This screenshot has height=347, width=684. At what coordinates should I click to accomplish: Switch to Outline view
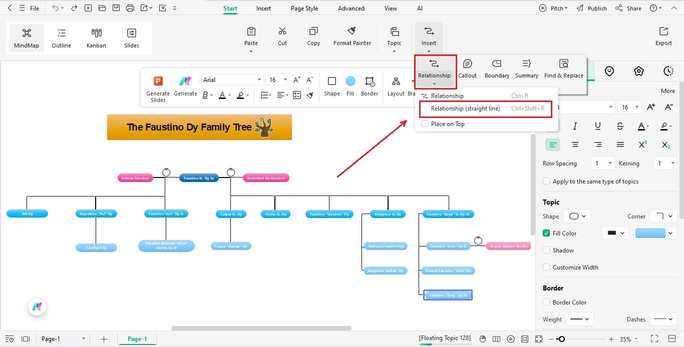tap(62, 38)
